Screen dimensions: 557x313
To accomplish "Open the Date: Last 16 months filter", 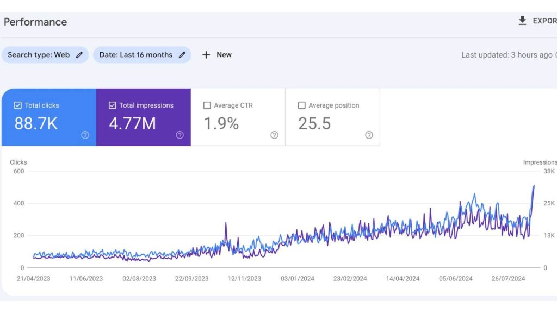I will pyautogui.click(x=135, y=55).
